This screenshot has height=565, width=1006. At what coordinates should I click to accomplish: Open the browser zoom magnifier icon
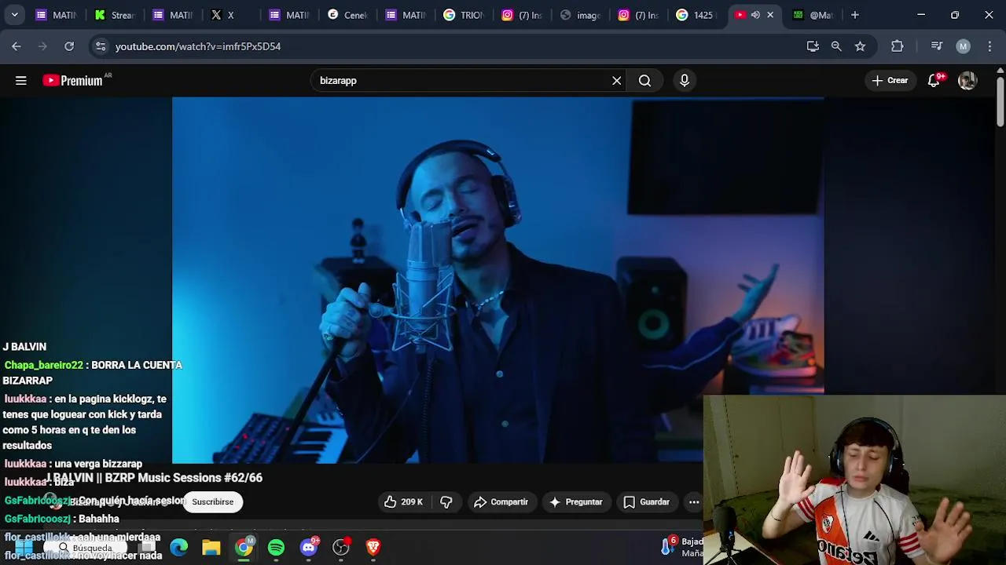click(x=836, y=46)
